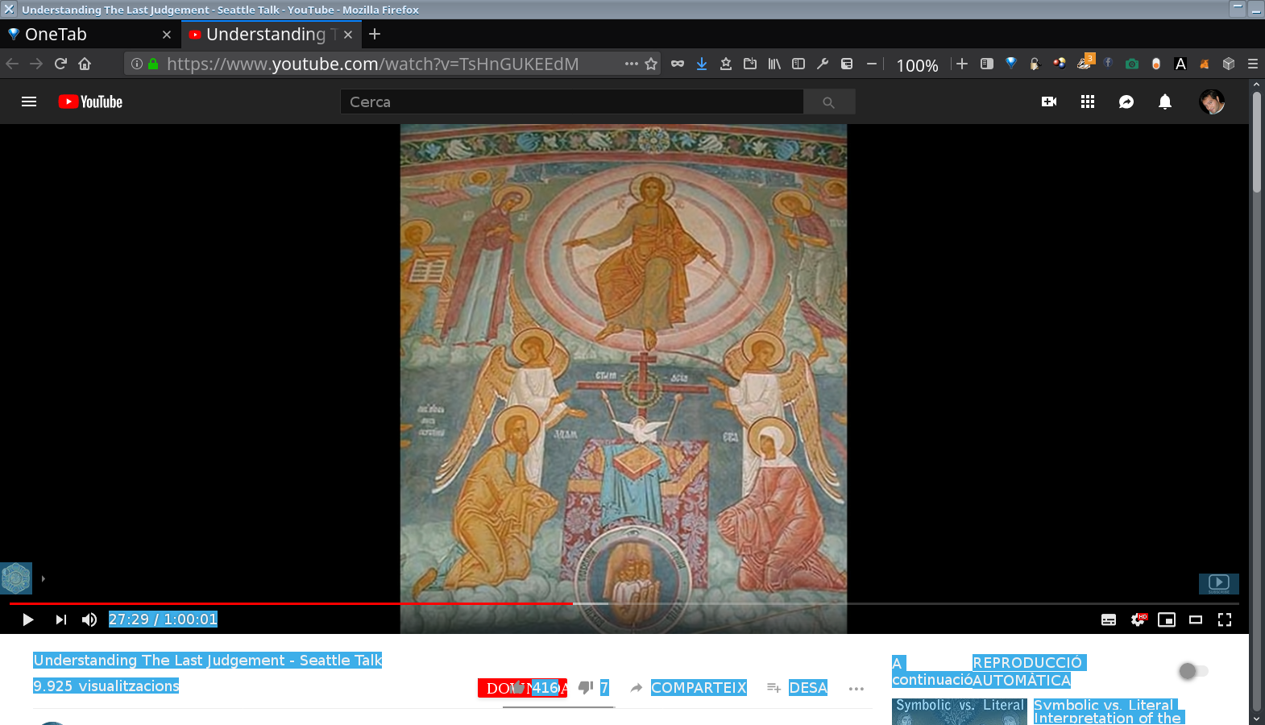Image resolution: width=1265 pixels, height=725 pixels.
Task: Open the private mask icon in toolbar
Action: (x=678, y=64)
